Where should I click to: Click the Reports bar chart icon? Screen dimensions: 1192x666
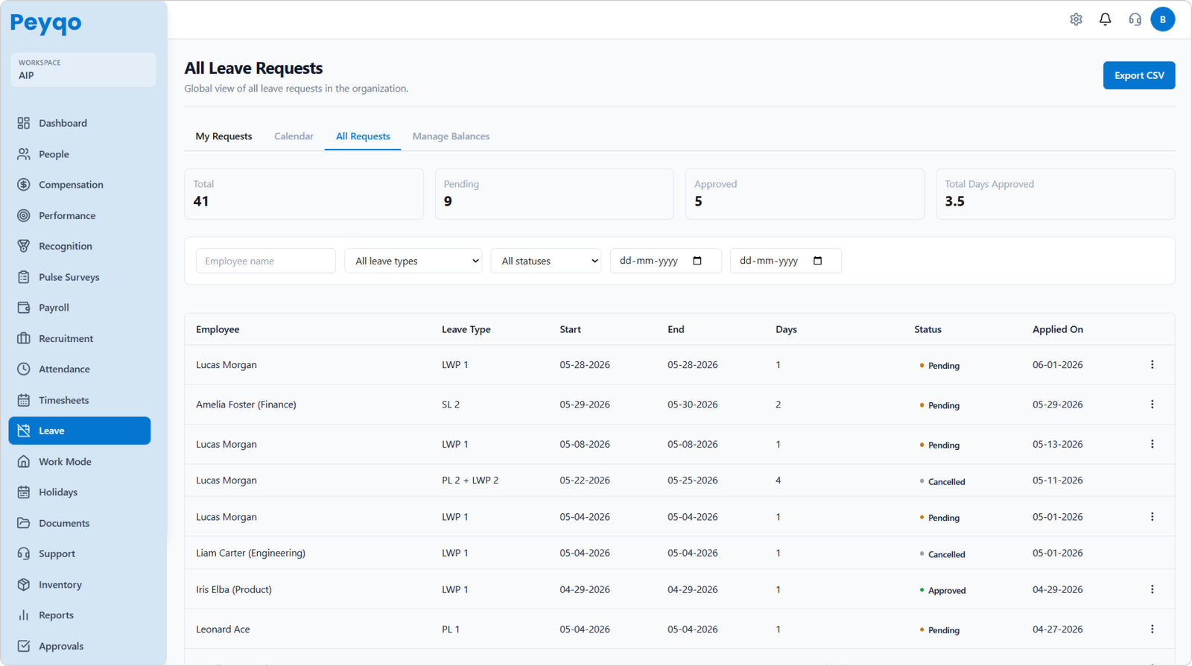coord(24,615)
